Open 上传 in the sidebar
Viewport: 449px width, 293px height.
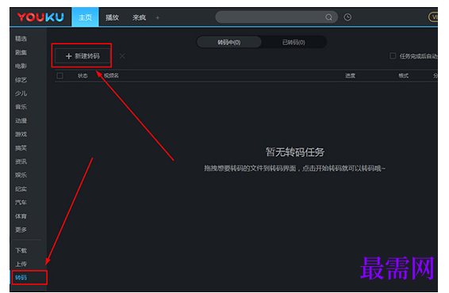pyautogui.click(x=21, y=264)
